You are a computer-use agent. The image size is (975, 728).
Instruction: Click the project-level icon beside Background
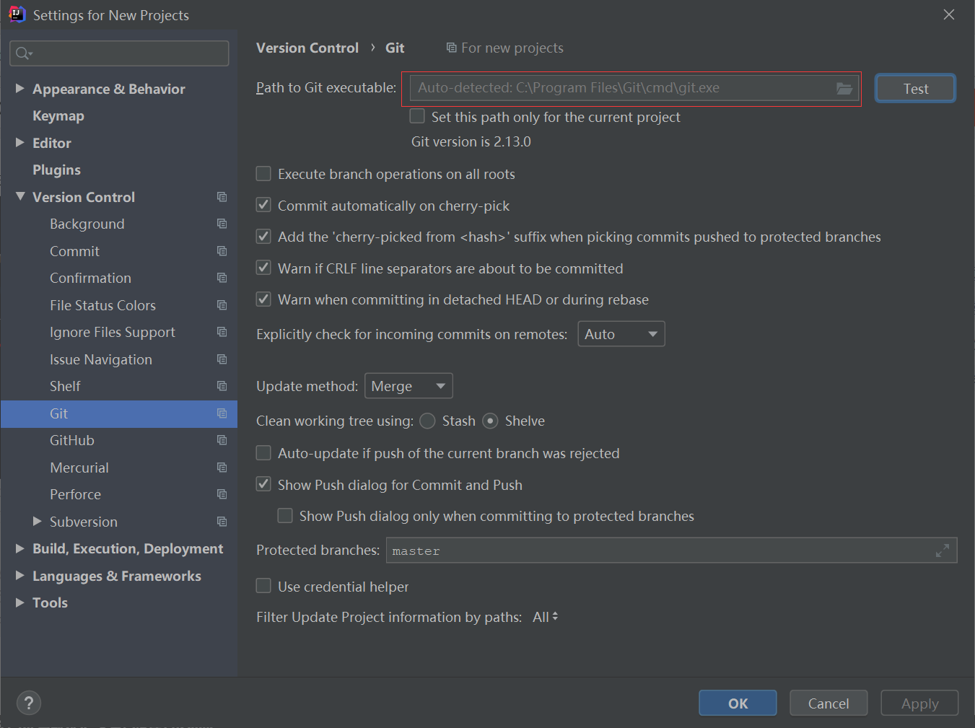(222, 224)
